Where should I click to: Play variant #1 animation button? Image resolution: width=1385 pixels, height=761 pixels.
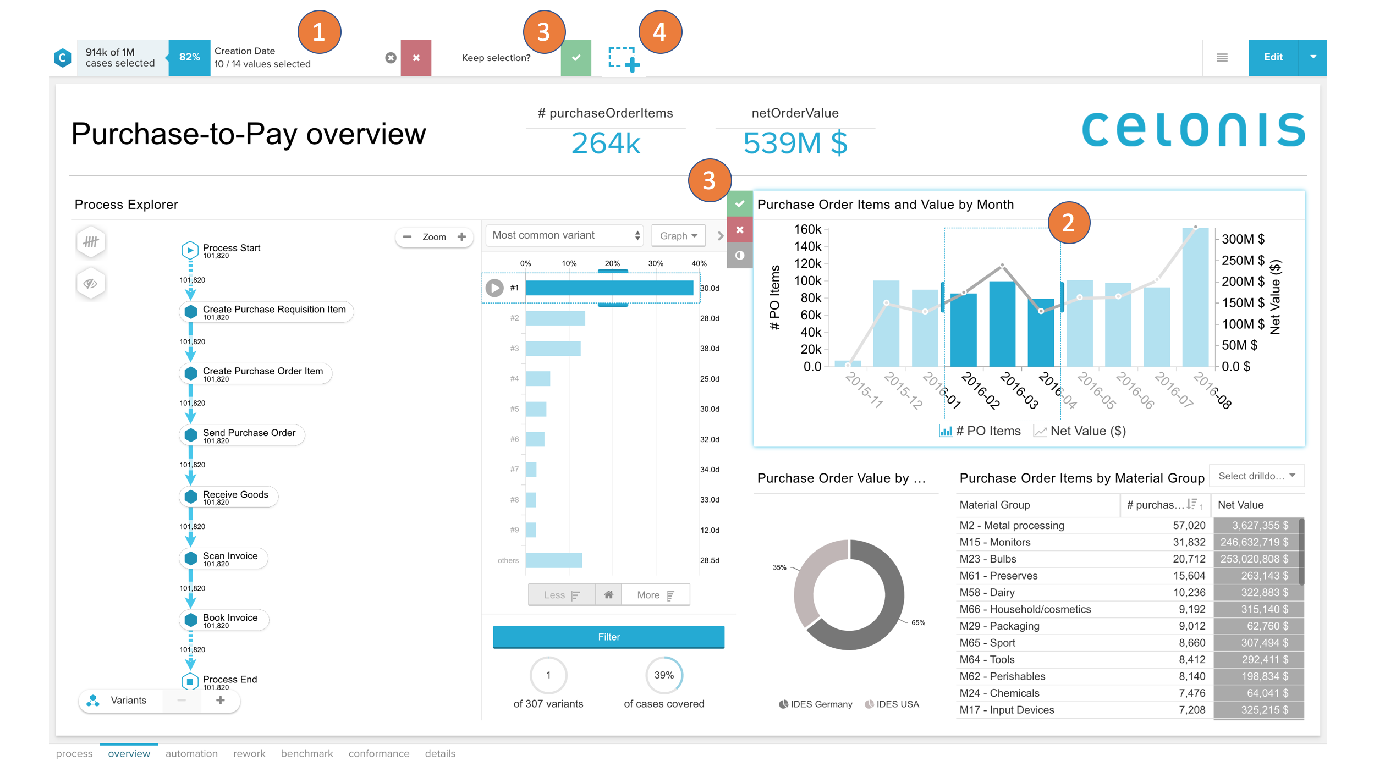pos(494,288)
